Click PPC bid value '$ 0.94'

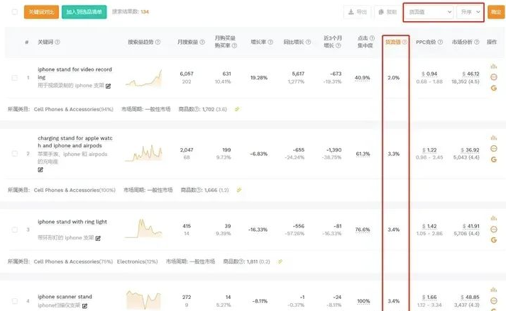pyautogui.click(x=429, y=74)
